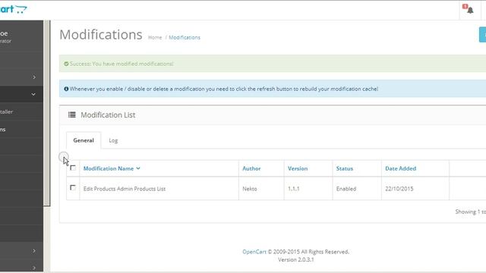Click the blue button at top right
This screenshot has height=273, width=486.
click(x=483, y=34)
